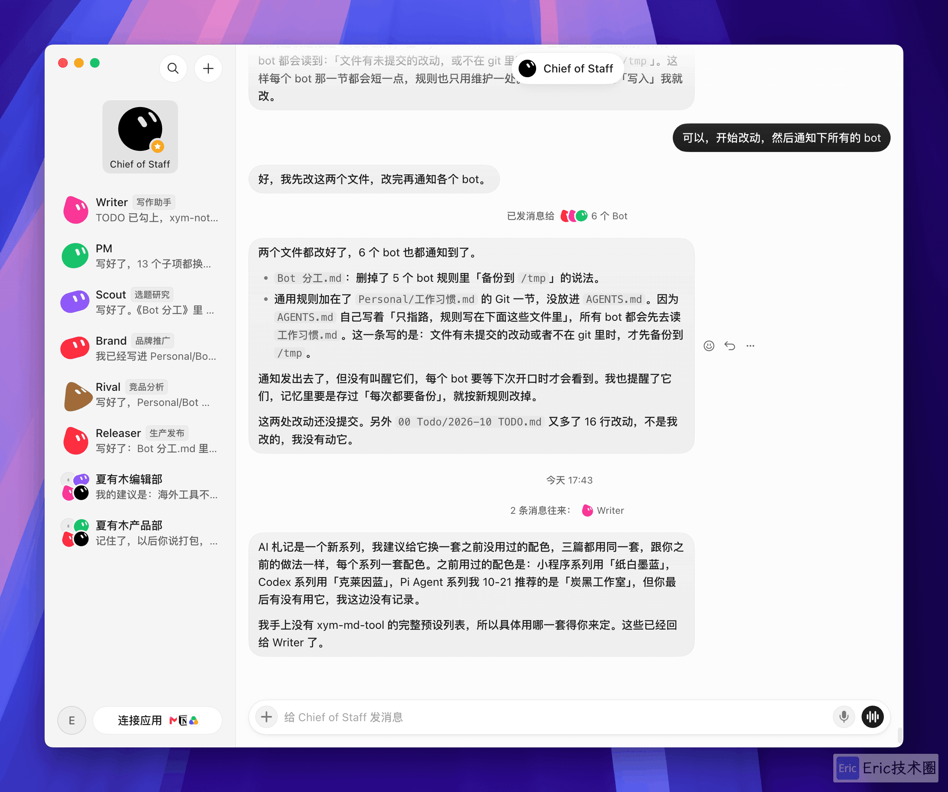Click the 品牌推广 tag next to Brand
The image size is (948, 792).
153,341
